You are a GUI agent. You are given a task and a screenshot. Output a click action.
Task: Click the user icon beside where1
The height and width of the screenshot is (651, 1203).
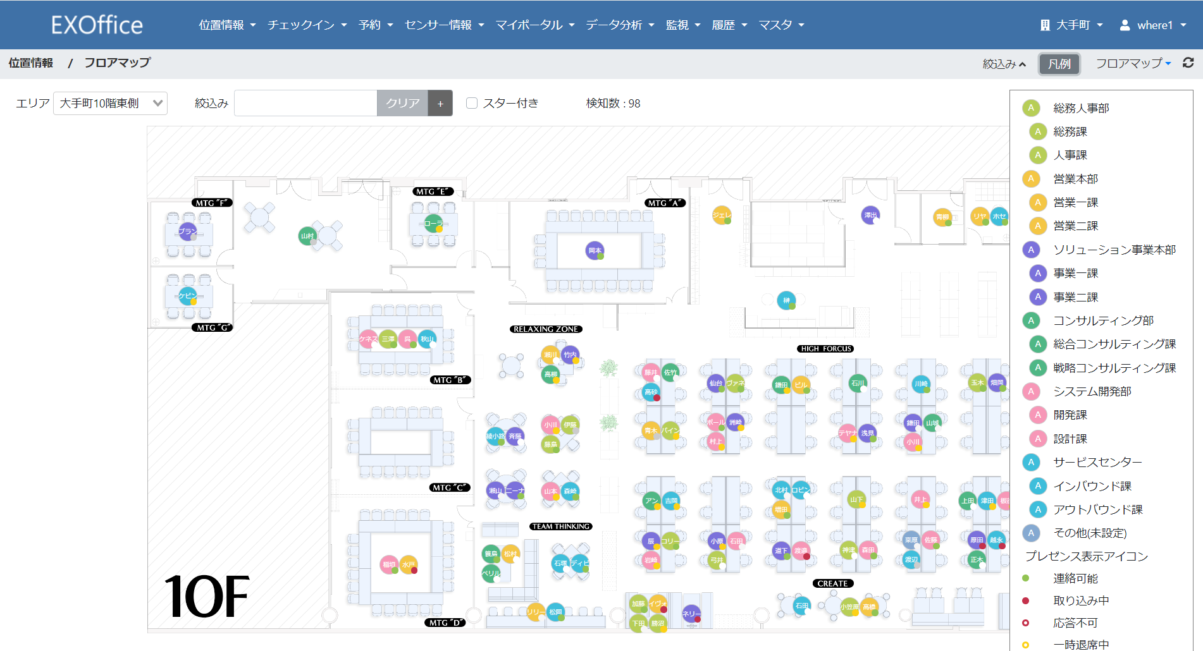pyautogui.click(x=1124, y=25)
